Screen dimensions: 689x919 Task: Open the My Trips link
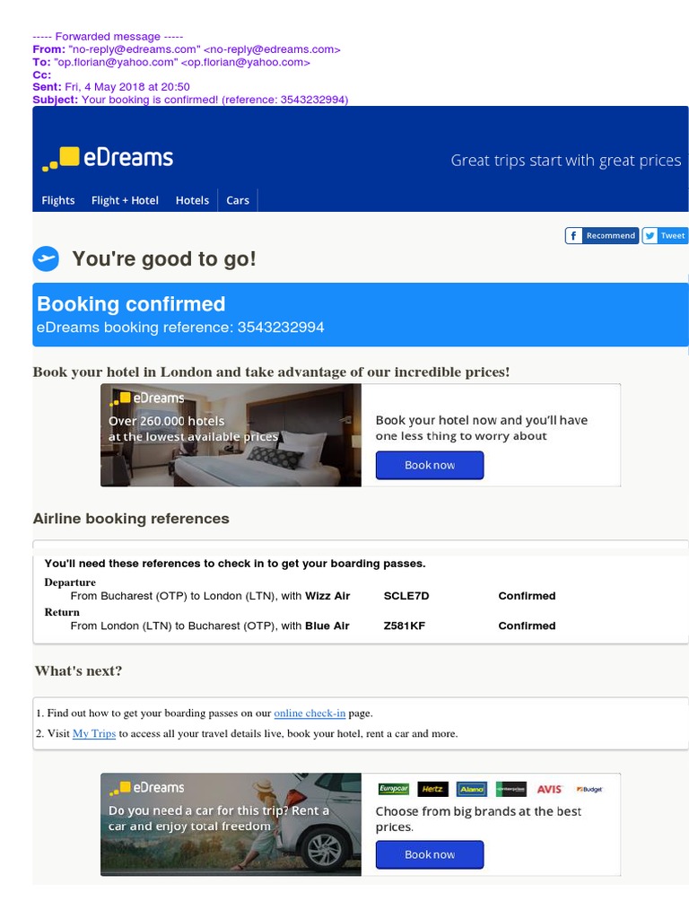point(93,733)
